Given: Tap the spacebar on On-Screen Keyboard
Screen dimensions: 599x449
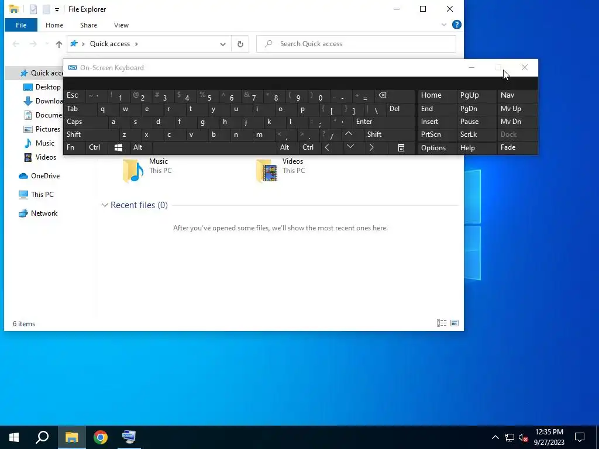Looking at the screenshot, I should pyautogui.click(x=214, y=148).
